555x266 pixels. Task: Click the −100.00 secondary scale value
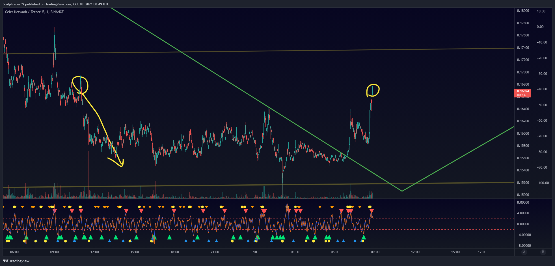[543, 183]
